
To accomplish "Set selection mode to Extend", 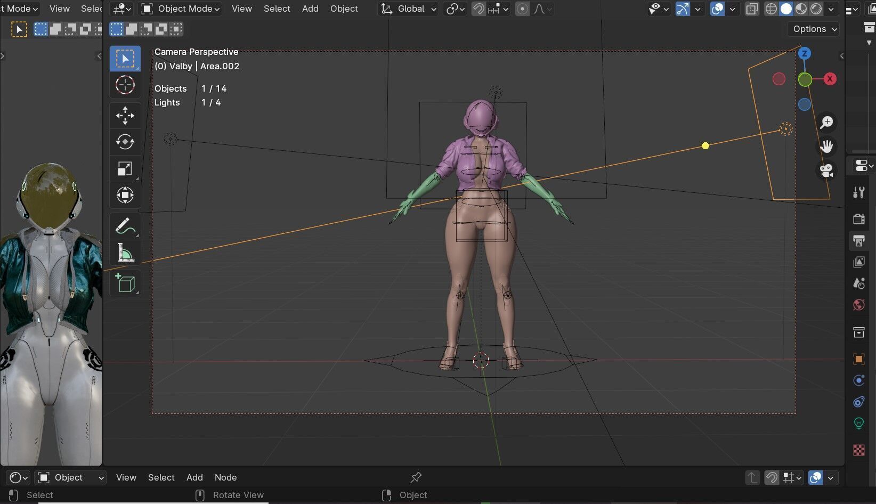I will (131, 29).
